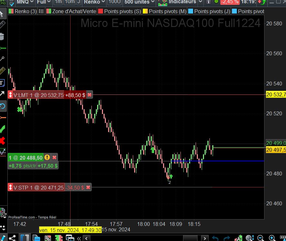286x241 pixels.
Task: Select the diagonal yellow ruler measure tool
Action: pyautogui.click(x=3, y=71)
